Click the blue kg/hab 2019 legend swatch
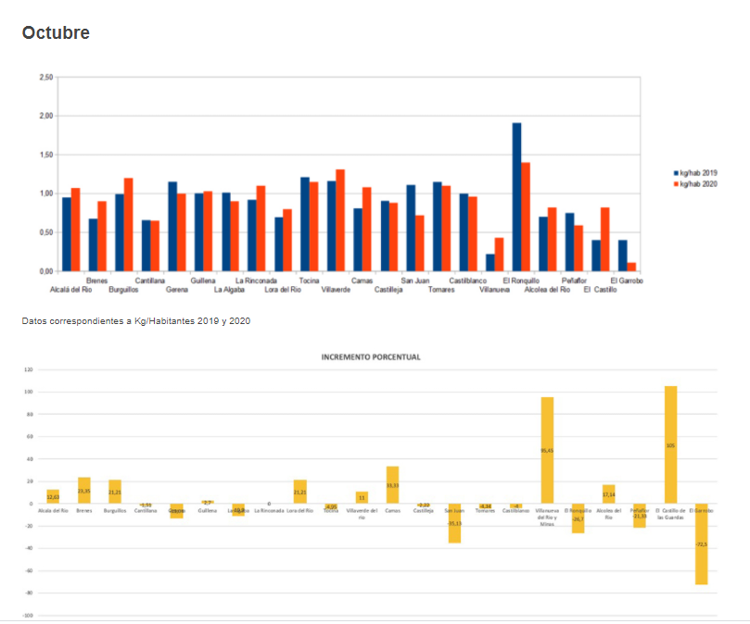The height and width of the screenshot is (624, 750). tap(676, 173)
